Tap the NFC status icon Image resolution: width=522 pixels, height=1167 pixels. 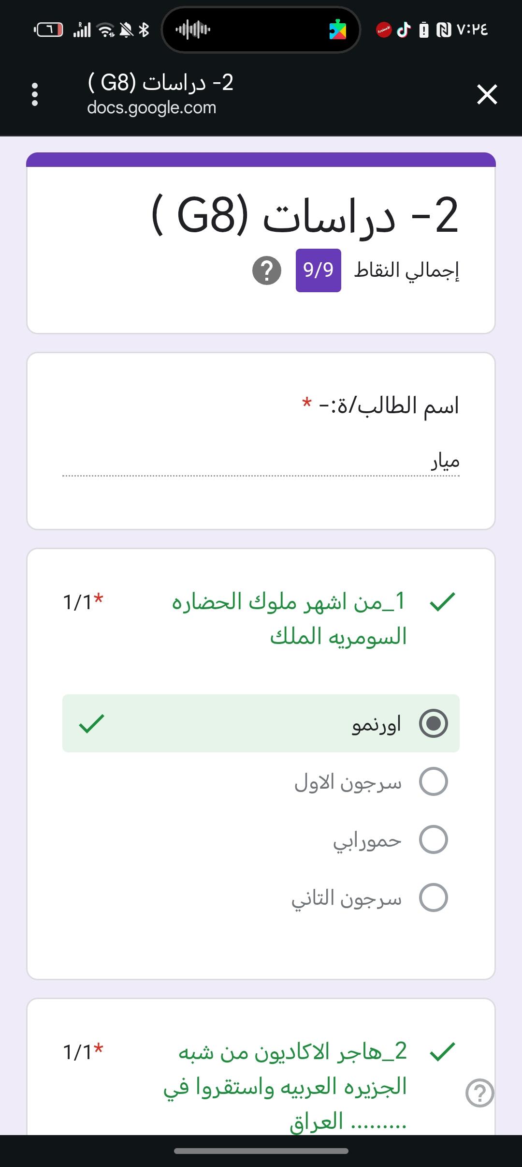pos(443,30)
